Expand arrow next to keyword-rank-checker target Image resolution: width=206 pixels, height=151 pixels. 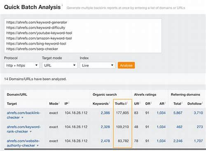click(x=30, y=132)
